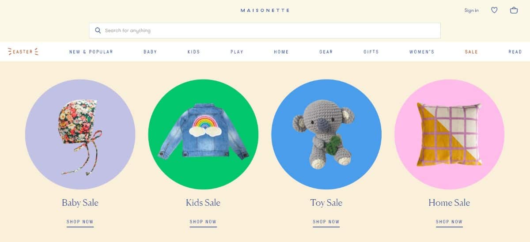The height and width of the screenshot is (242, 530).
Task: Click inside the Search for anything field
Action: [x=265, y=30]
